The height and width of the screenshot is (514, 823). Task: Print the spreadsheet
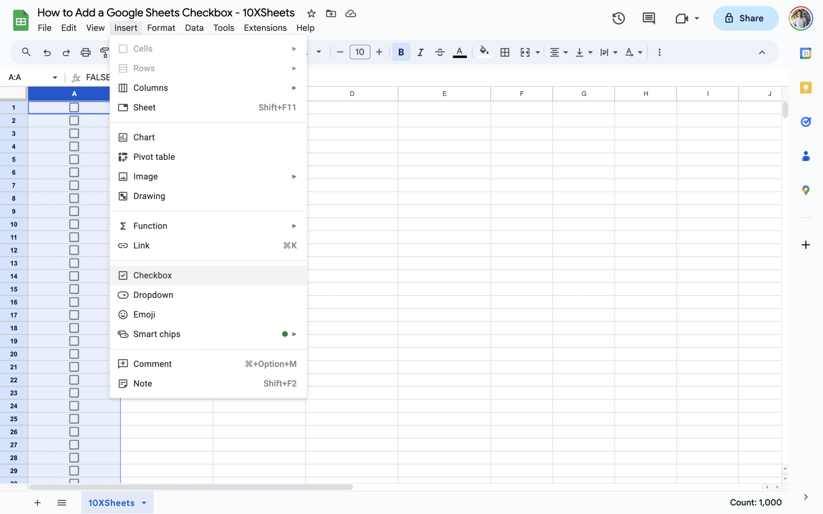point(86,52)
